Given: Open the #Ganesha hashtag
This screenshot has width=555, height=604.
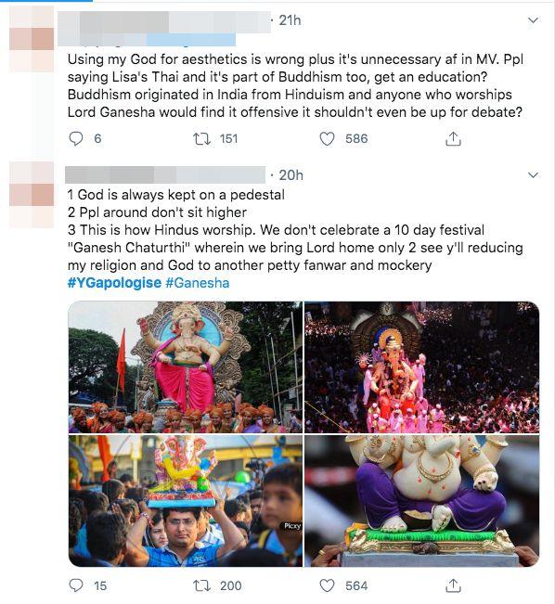Looking at the screenshot, I should tap(198, 283).
